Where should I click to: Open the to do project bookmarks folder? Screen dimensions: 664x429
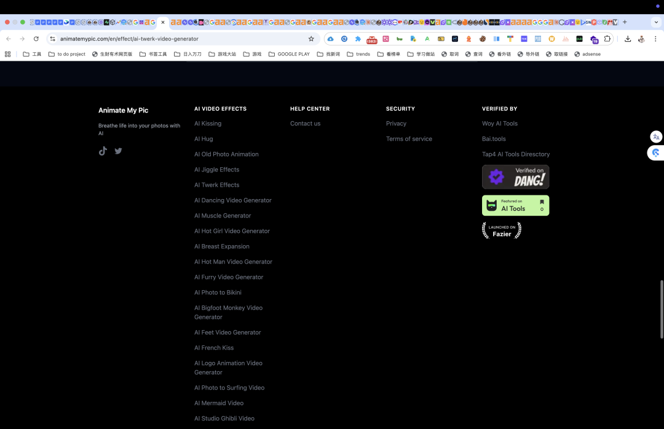(67, 54)
